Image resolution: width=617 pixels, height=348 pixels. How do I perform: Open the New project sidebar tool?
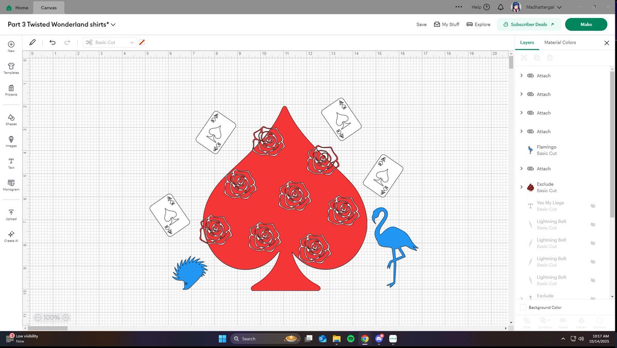(x=11, y=46)
